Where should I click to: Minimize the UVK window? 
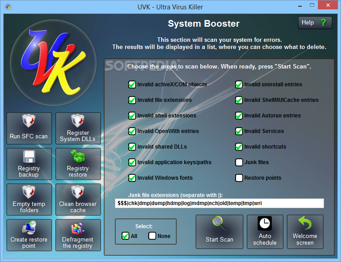(300, 5)
